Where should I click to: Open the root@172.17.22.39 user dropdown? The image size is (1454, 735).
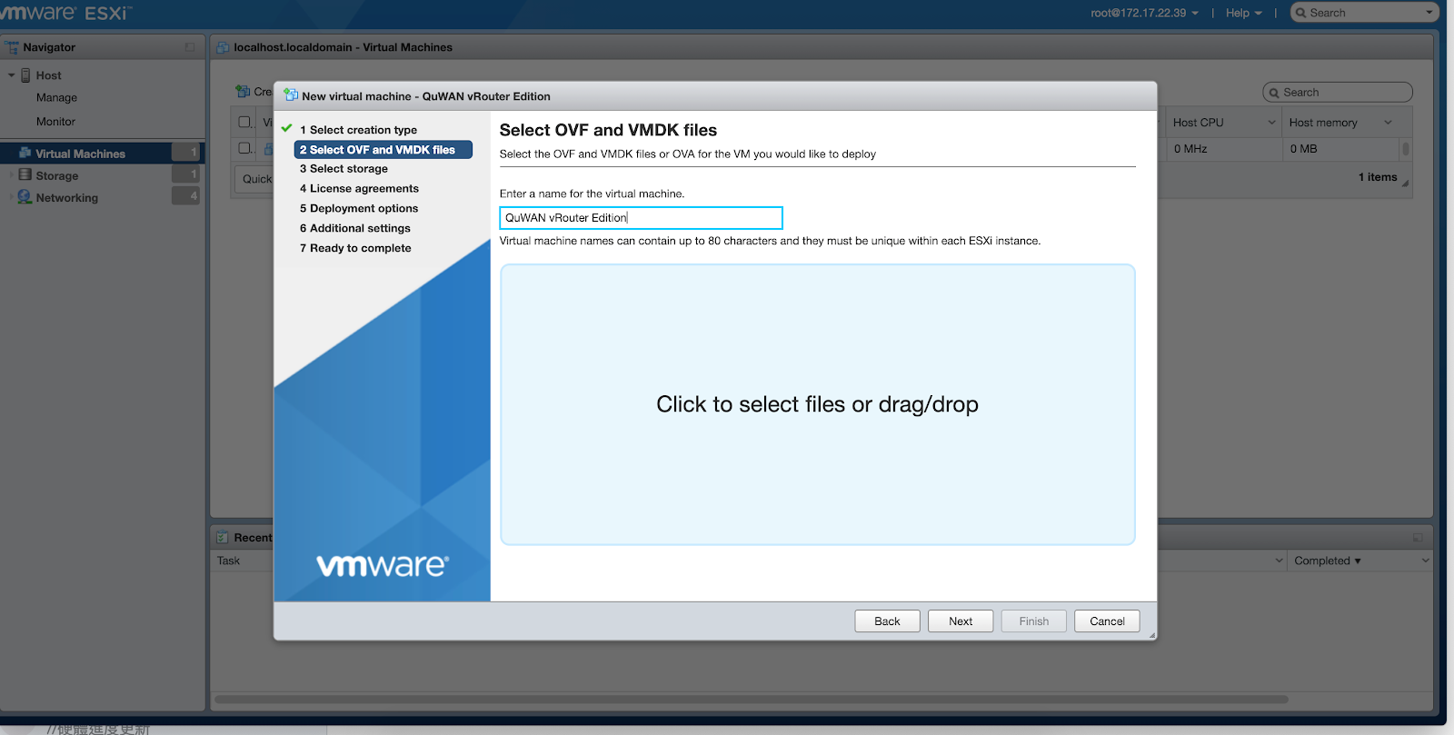(x=1144, y=13)
